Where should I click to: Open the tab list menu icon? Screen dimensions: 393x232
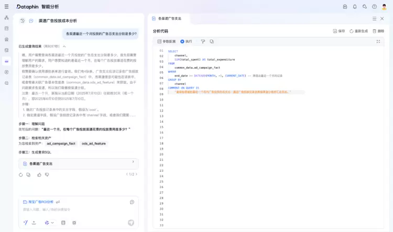click(x=373, y=18)
